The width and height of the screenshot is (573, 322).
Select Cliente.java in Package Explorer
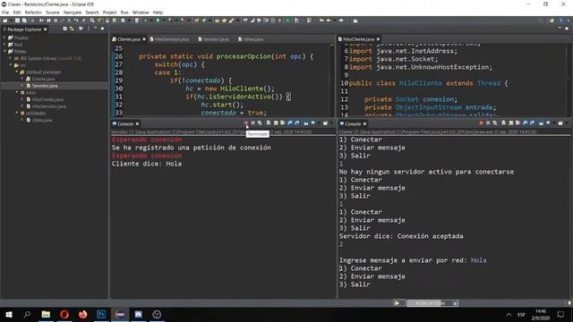[43, 79]
